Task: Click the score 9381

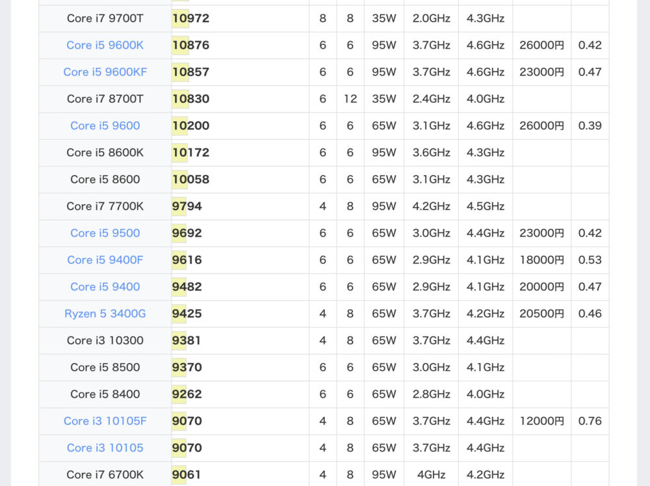Action: coord(187,341)
